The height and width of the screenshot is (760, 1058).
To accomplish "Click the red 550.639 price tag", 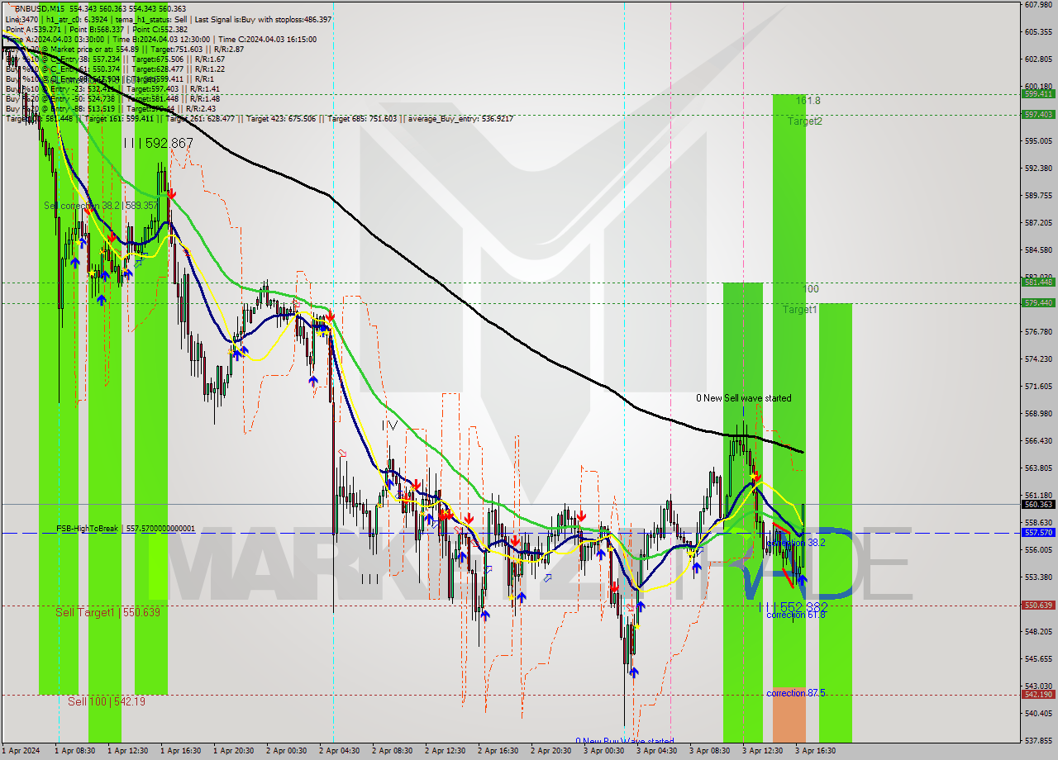I will pyautogui.click(x=1038, y=606).
